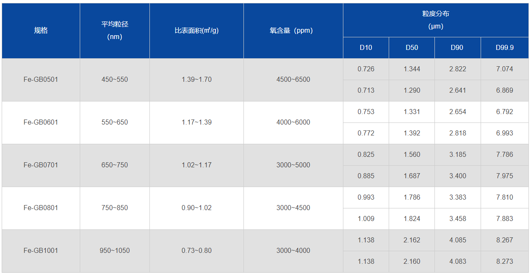Viewport: 531px width, 273px height.
Task: Click the 粒度分布 (μm) header cell
Action: tap(436, 20)
